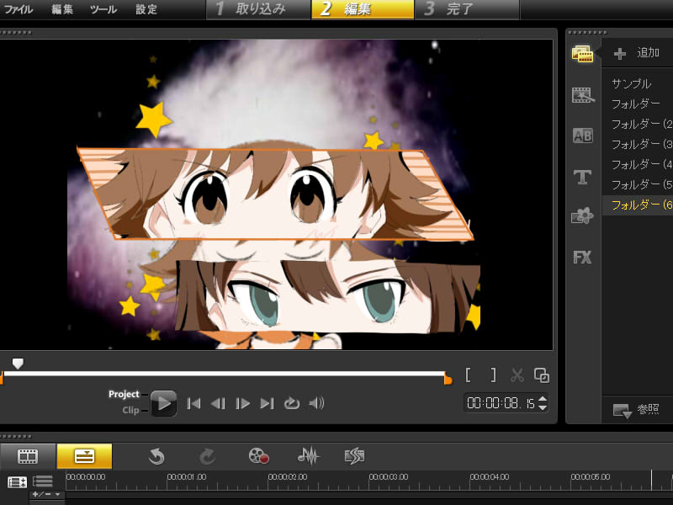Click the scissors Split Clip icon
673x505 pixels.
tap(517, 375)
